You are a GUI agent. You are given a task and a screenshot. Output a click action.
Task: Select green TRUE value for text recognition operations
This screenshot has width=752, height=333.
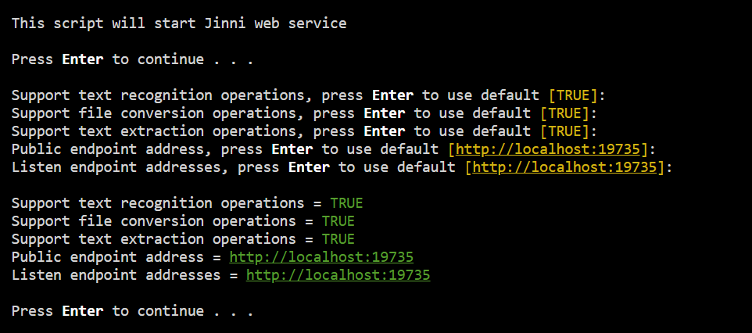(346, 203)
